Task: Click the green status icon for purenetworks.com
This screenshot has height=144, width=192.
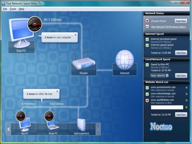Action: (147, 88)
